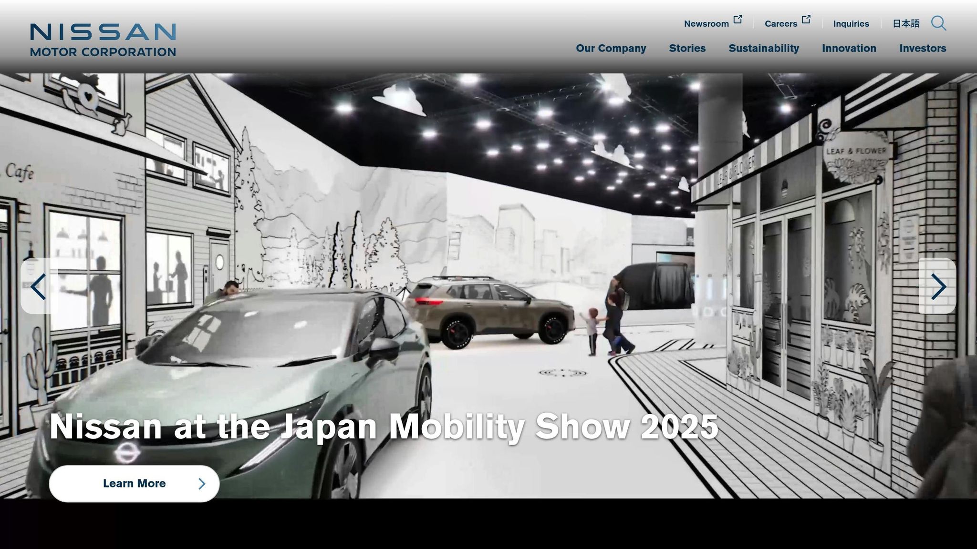The image size is (977, 549).
Task: Open the Stories menu item
Action: (687, 48)
